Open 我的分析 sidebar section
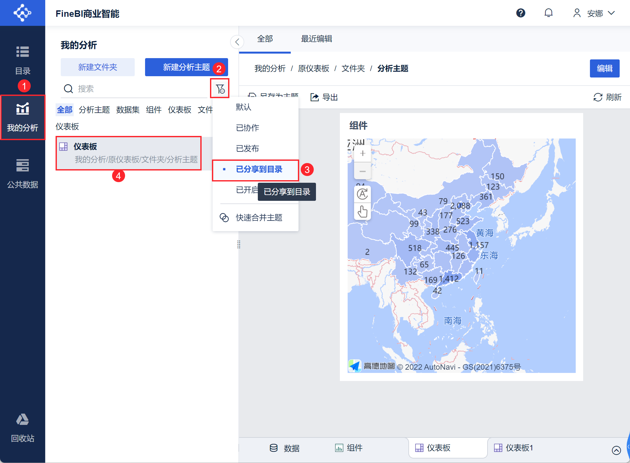630x463 pixels. tap(23, 117)
